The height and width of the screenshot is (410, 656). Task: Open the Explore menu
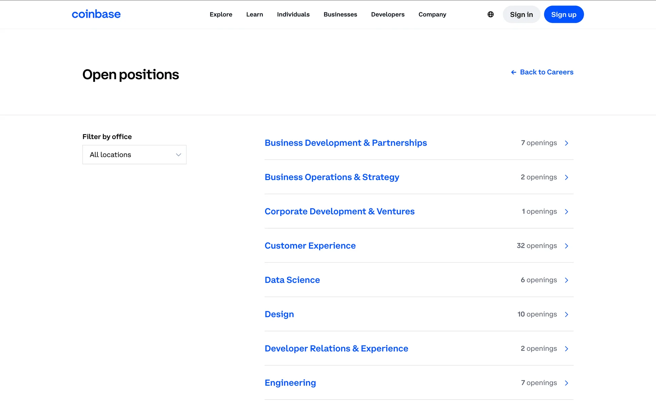pyautogui.click(x=221, y=14)
